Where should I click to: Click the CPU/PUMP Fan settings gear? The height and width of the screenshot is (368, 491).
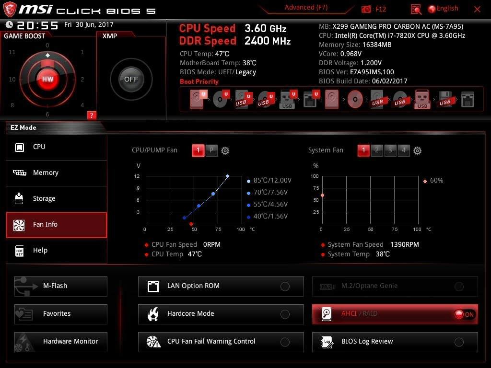(225, 150)
